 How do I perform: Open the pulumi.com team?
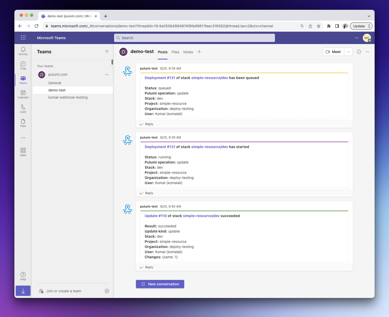(x=58, y=74)
